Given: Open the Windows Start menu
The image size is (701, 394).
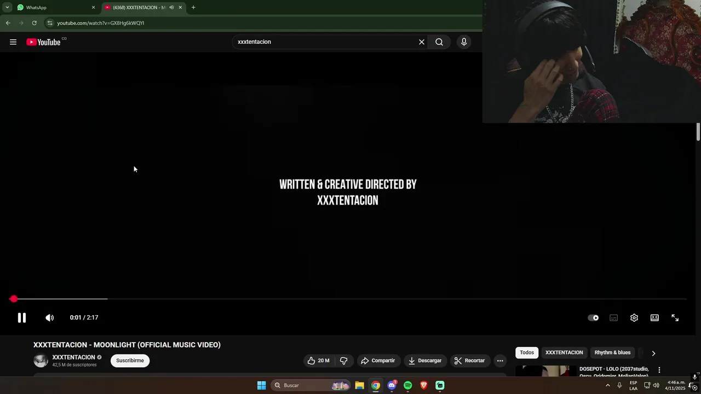Looking at the screenshot, I should (262, 385).
